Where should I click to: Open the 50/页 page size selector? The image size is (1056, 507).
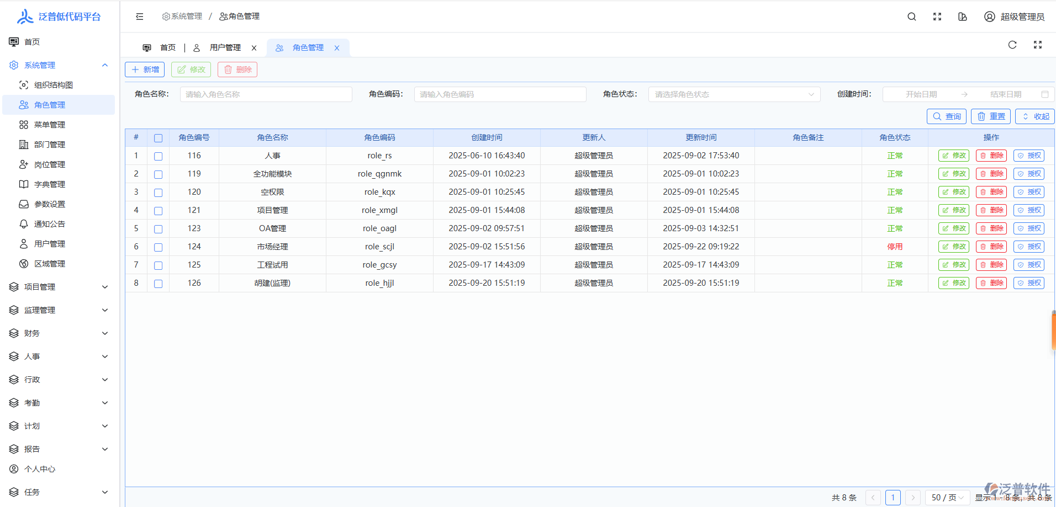947,497
